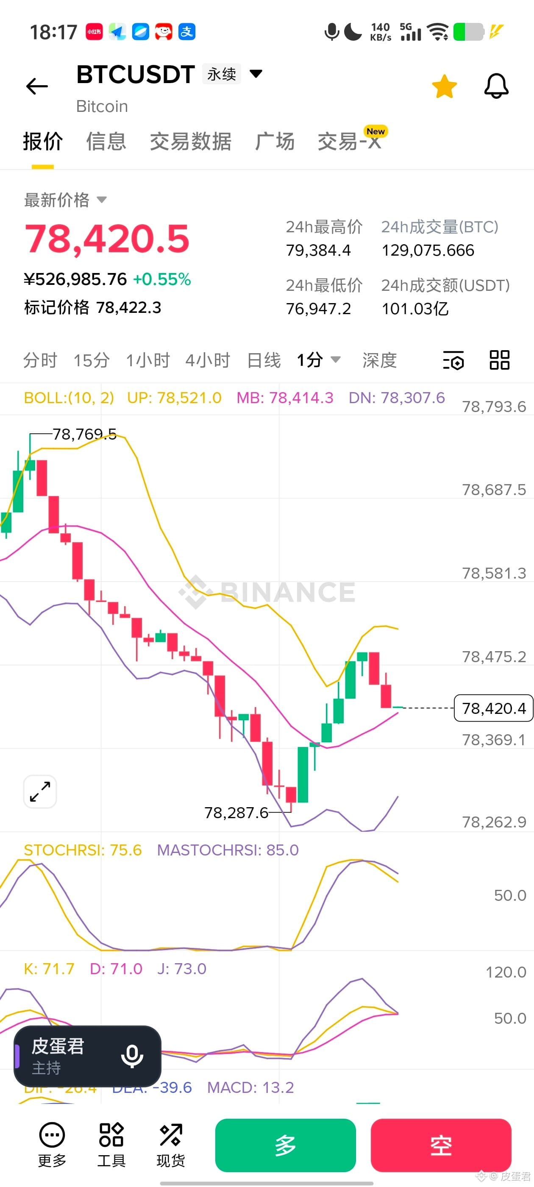The width and height of the screenshot is (534, 1187).
Task: Tap the 永续 perpetual contract tag
Action: [x=222, y=74]
